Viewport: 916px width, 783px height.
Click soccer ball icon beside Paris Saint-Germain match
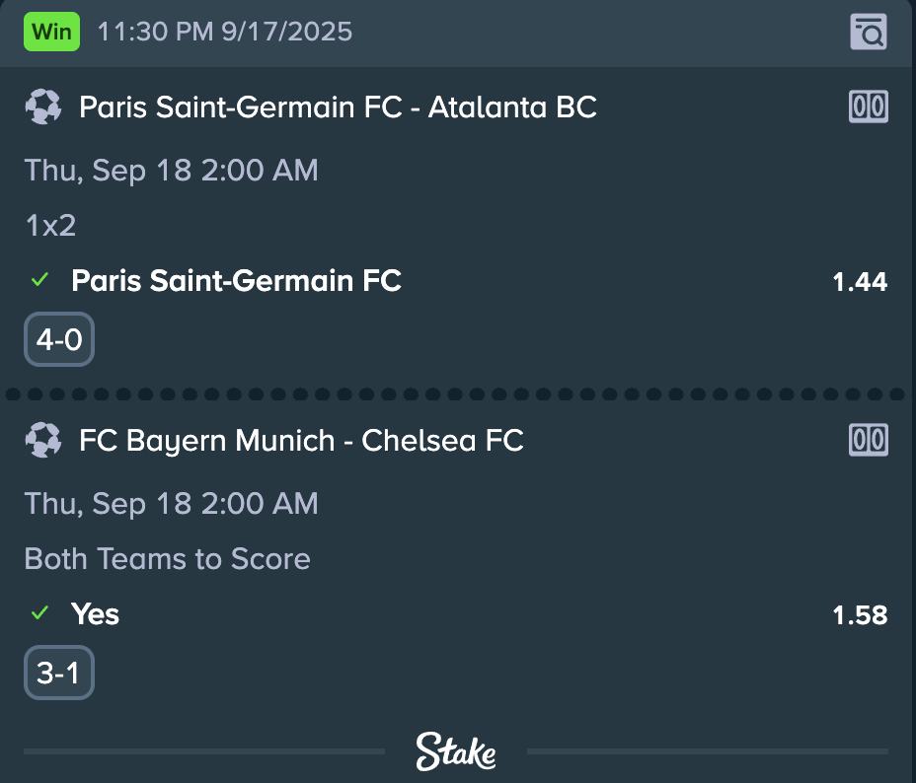pyautogui.click(x=43, y=107)
